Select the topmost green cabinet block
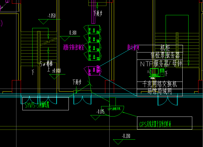The height and width of the screenshot is (147, 203). click(x=92, y=30)
